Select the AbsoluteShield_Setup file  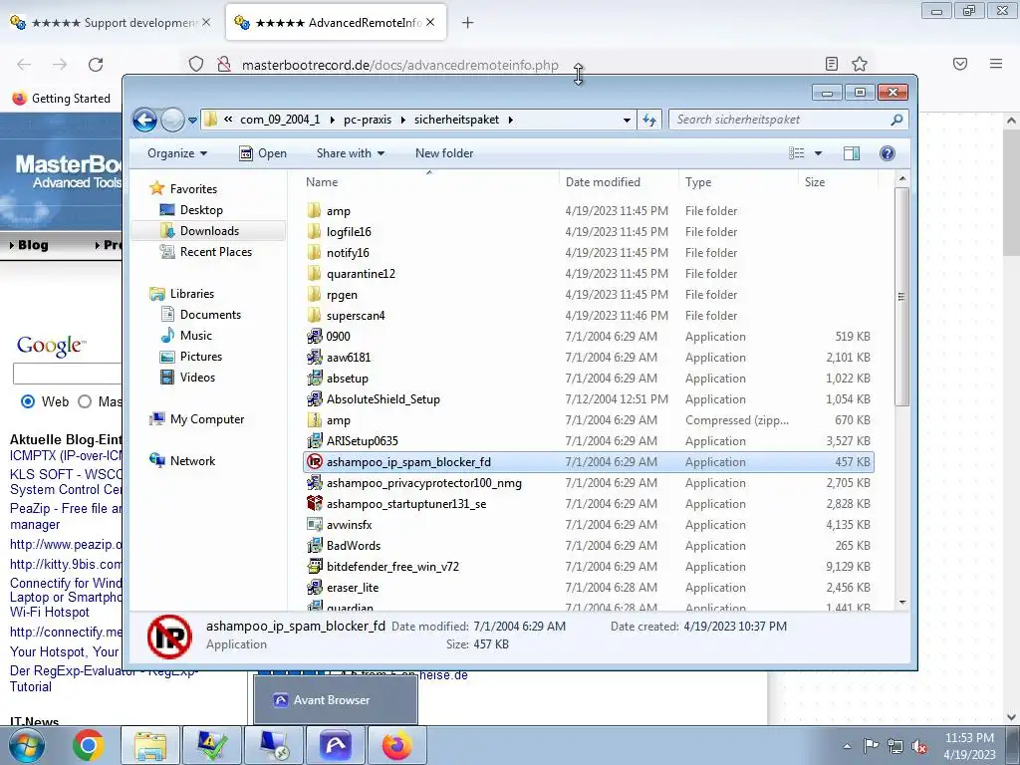[x=382, y=399]
